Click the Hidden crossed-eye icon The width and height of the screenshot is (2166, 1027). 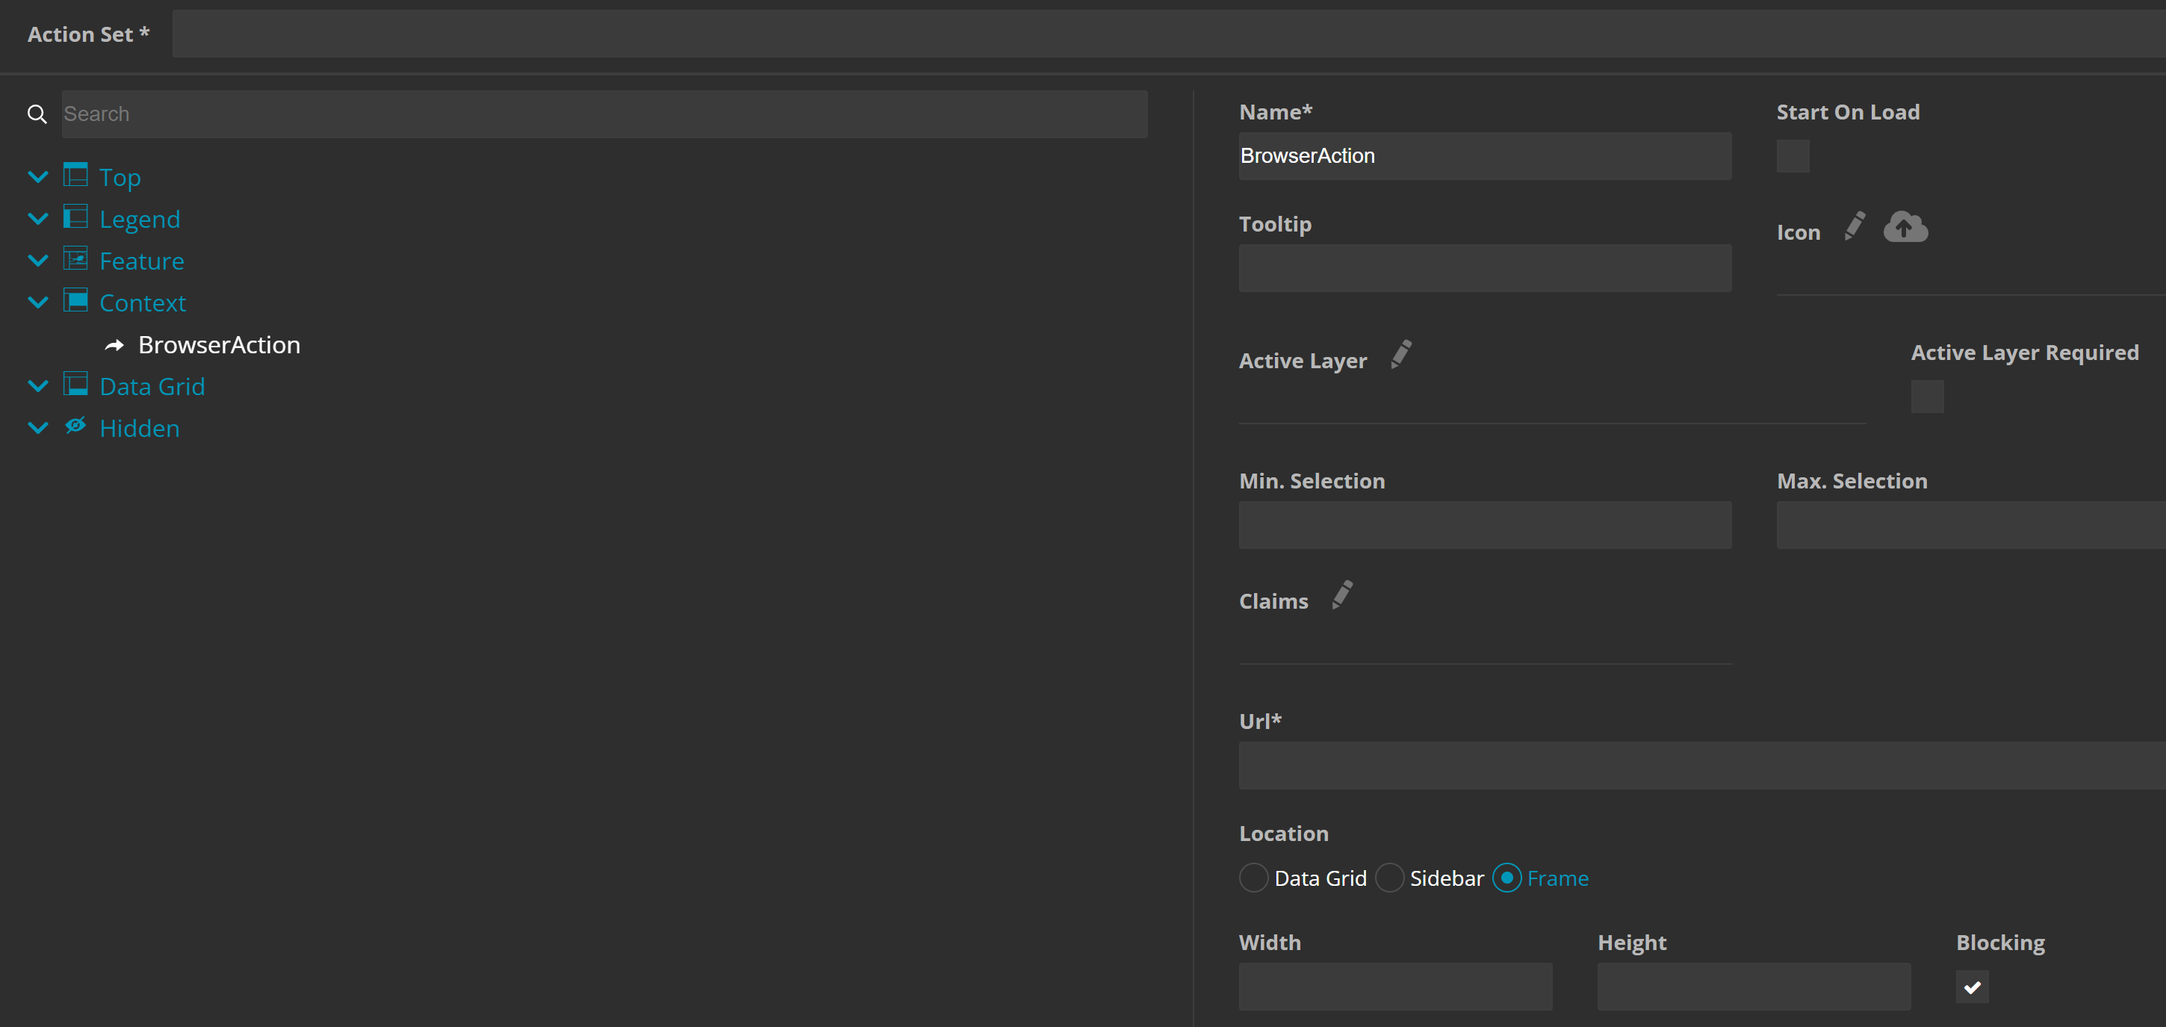tap(75, 426)
